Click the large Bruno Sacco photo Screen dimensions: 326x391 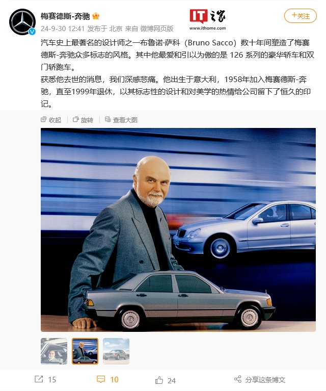(x=178, y=230)
